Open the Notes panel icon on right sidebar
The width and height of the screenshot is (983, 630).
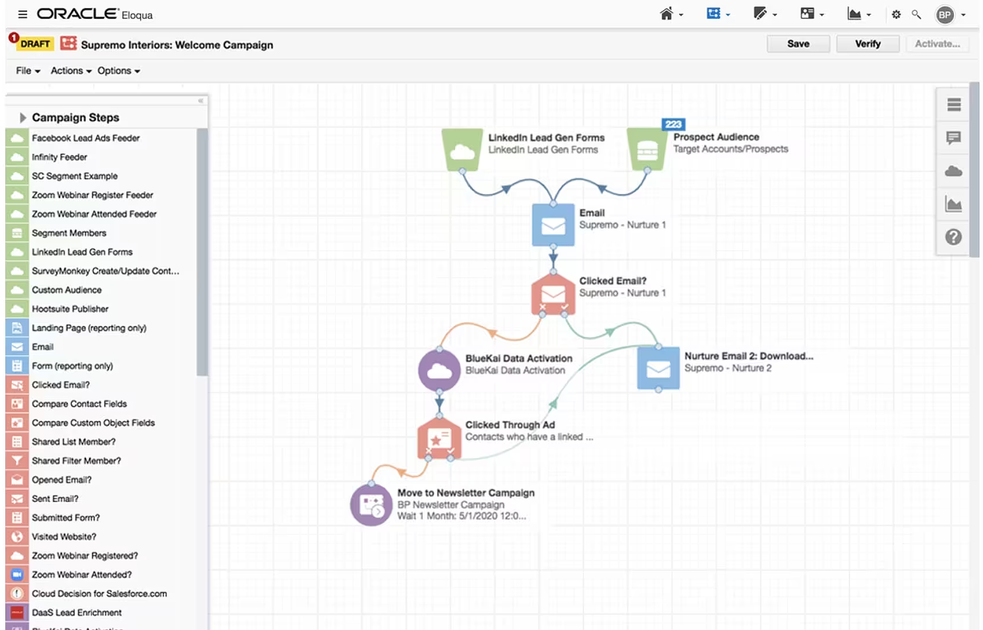click(x=953, y=138)
